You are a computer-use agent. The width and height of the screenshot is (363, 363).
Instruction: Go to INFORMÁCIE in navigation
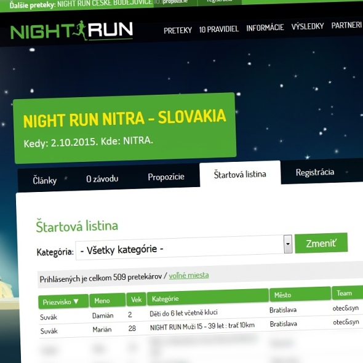(x=265, y=28)
